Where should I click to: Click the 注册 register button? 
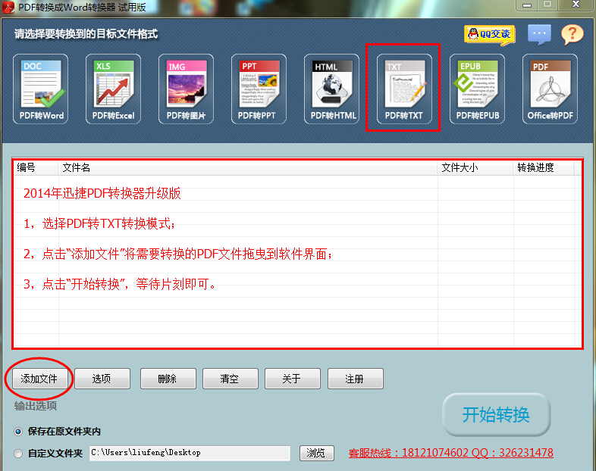[x=356, y=379]
